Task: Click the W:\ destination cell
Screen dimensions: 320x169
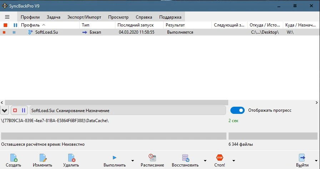Action: (x=290, y=32)
